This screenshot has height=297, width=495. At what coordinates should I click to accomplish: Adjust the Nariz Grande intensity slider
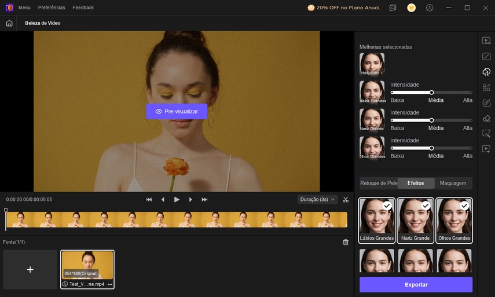[431, 120]
